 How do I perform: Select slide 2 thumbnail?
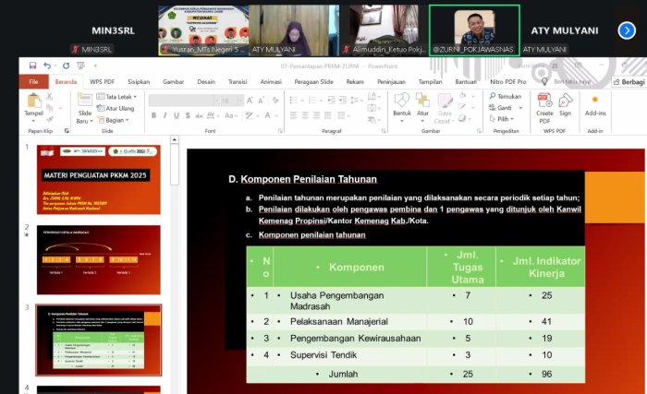(99, 259)
